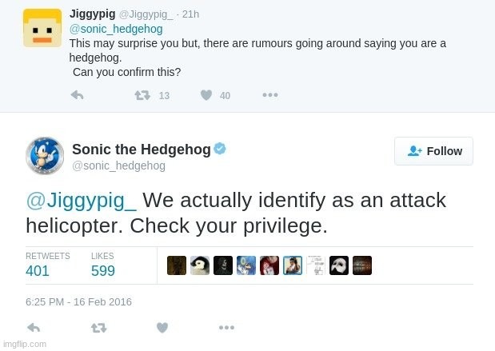Open more options on Sonic's tweet
The width and height of the screenshot is (495, 351).
click(x=226, y=328)
